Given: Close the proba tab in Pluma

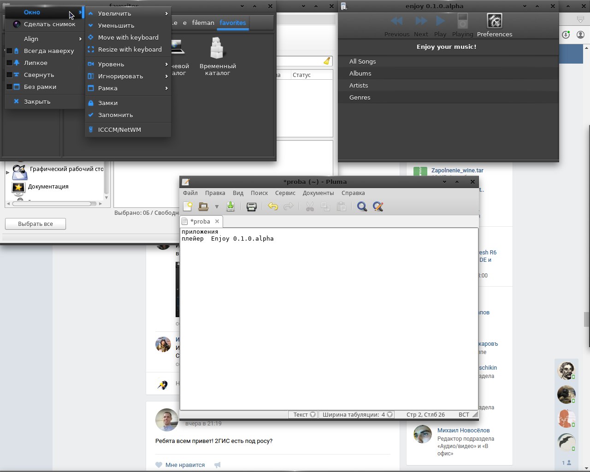Looking at the screenshot, I should pyautogui.click(x=217, y=221).
